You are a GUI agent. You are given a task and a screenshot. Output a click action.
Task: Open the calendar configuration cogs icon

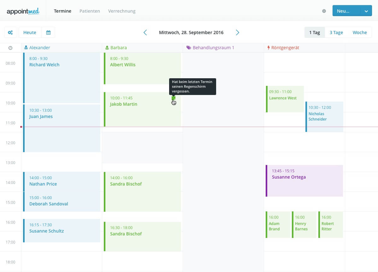click(10, 33)
